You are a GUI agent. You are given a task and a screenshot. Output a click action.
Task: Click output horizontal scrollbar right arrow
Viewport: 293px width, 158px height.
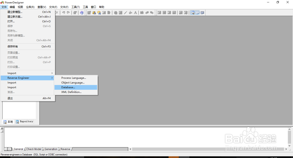[286, 149]
